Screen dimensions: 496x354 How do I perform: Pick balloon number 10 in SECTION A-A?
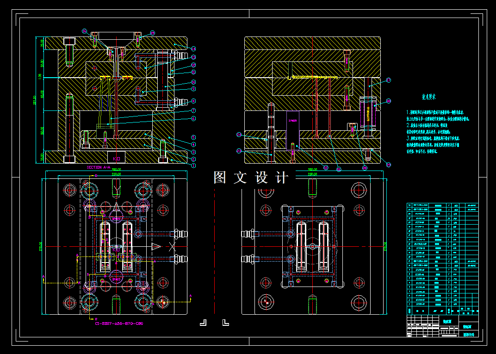pyautogui.click(x=193, y=82)
